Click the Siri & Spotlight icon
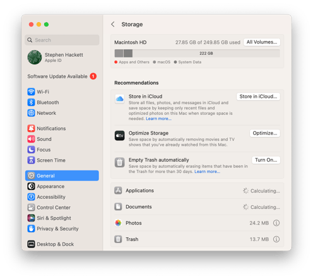This screenshot has width=313, height=279. 31,218
